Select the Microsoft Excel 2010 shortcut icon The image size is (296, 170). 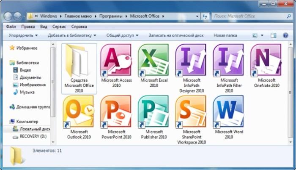(x=153, y=61)
